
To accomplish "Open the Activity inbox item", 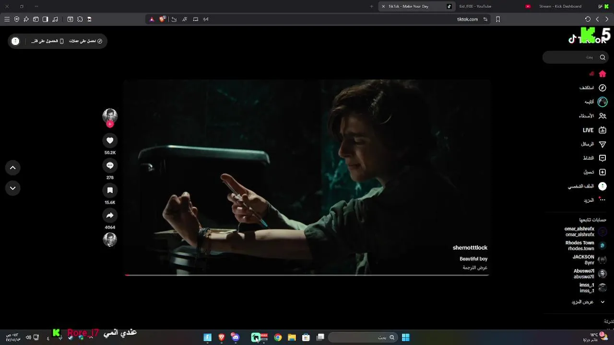I will (594, 158).
